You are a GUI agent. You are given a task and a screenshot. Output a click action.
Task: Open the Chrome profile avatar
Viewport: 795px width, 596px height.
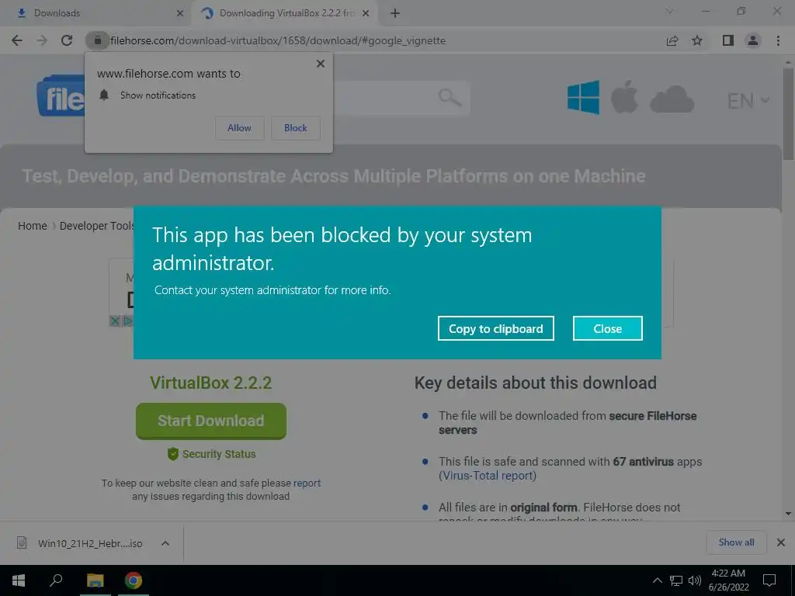point(753,40)
